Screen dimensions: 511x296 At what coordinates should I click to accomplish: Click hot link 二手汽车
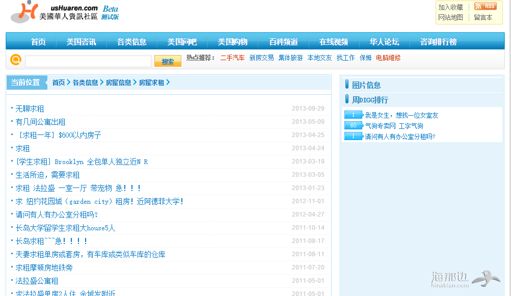(232, 58)
